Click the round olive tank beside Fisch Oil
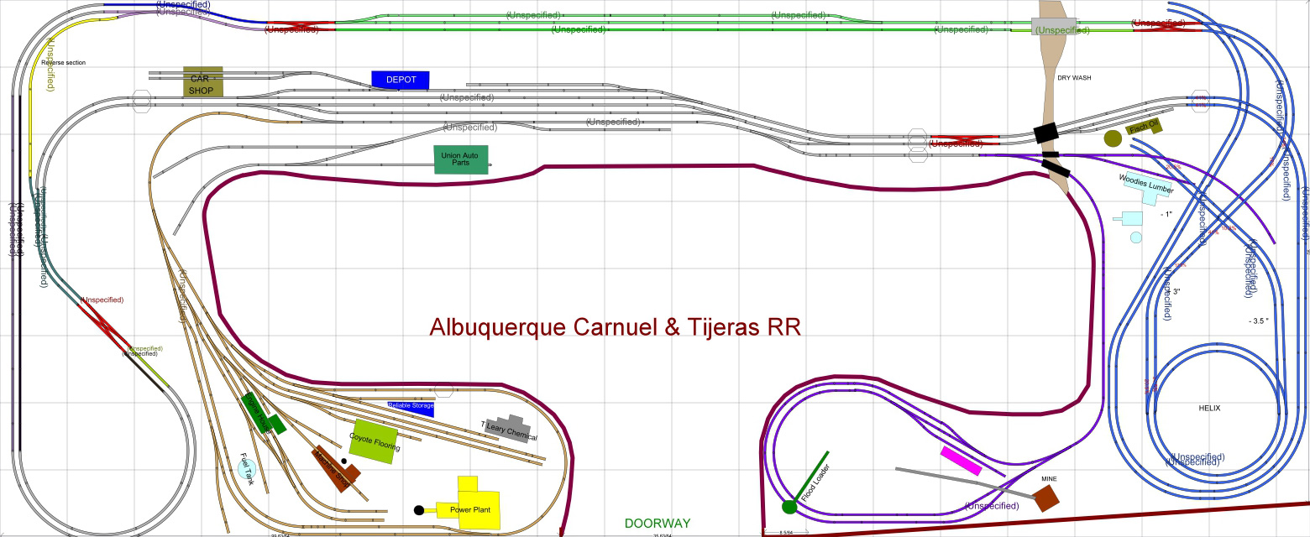The width and height of the screenshot is (1310, 537). click(1113, 139)
